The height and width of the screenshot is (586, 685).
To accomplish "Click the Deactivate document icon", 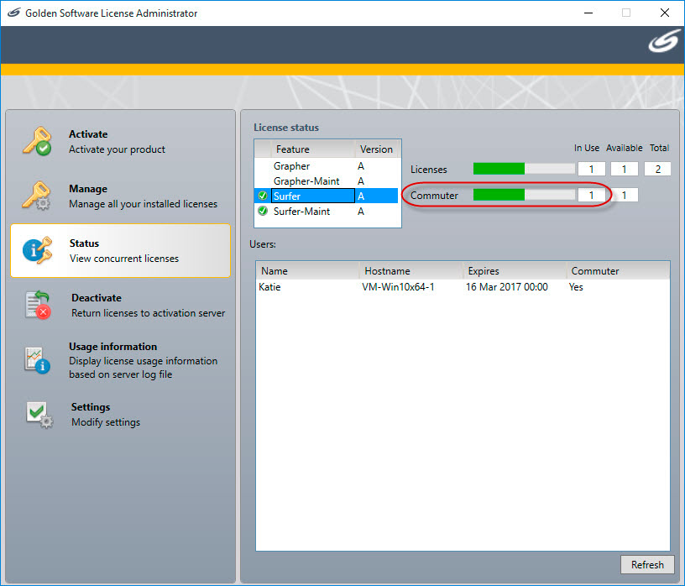I will (38, 305).
